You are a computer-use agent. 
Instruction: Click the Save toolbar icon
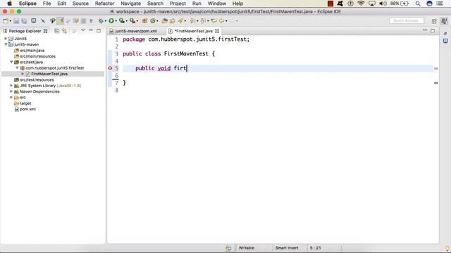pos(16,20)
